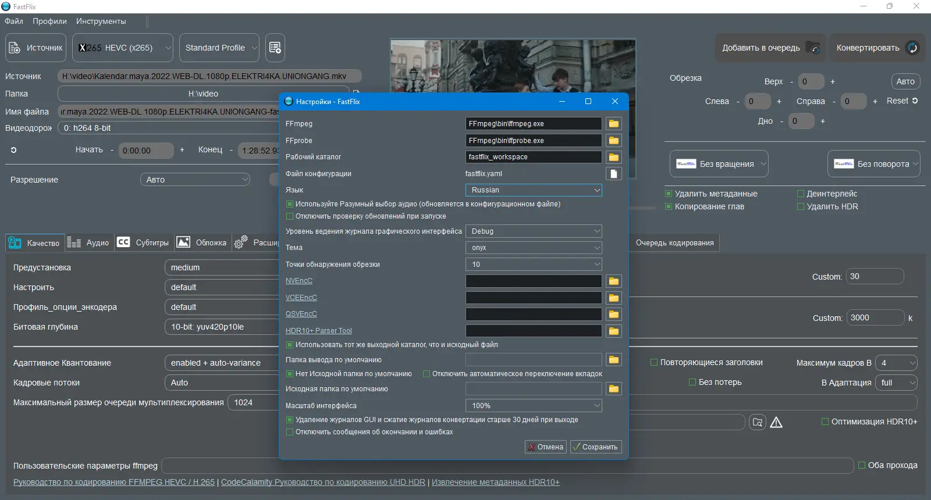931x500 pixels.
Task: Open the Язык dropdown set to Russian
Action: [533, 190]
